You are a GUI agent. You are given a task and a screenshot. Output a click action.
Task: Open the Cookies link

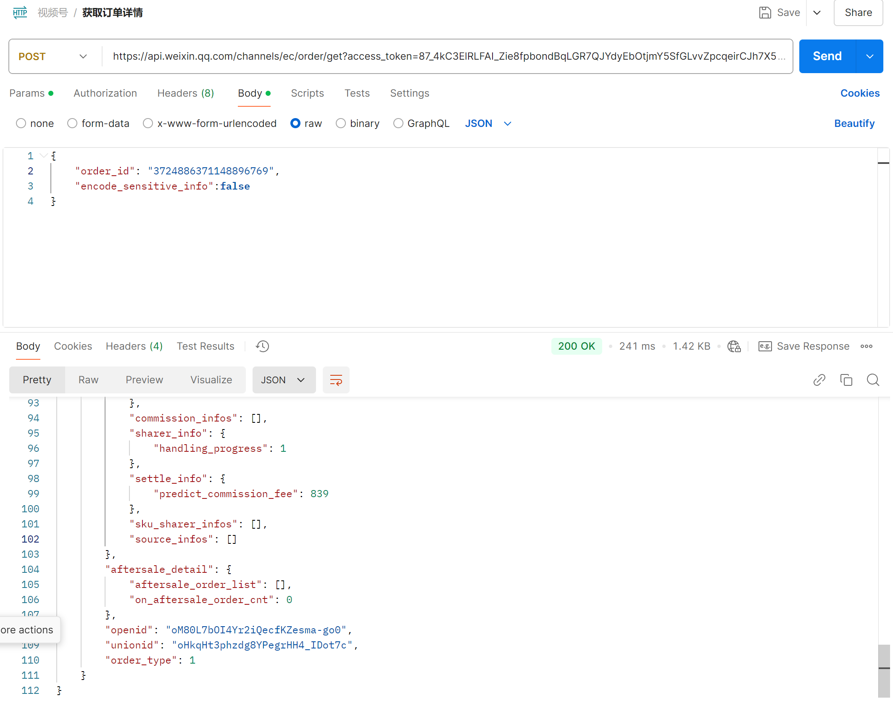tap(859, 93)
